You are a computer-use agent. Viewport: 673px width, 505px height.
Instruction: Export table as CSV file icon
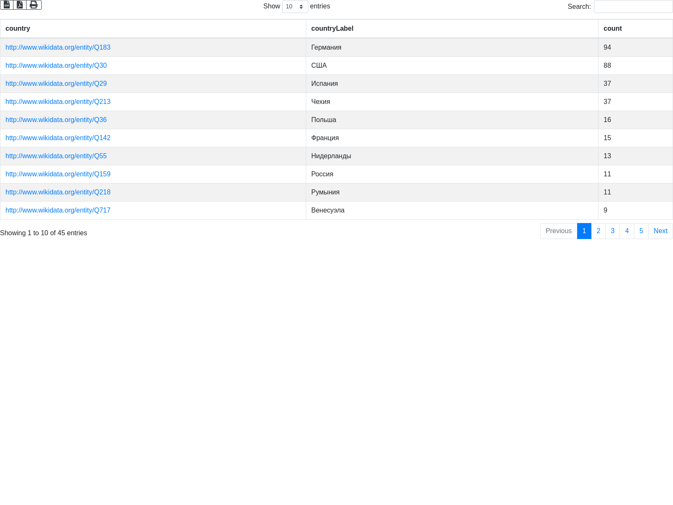(7, 5)
